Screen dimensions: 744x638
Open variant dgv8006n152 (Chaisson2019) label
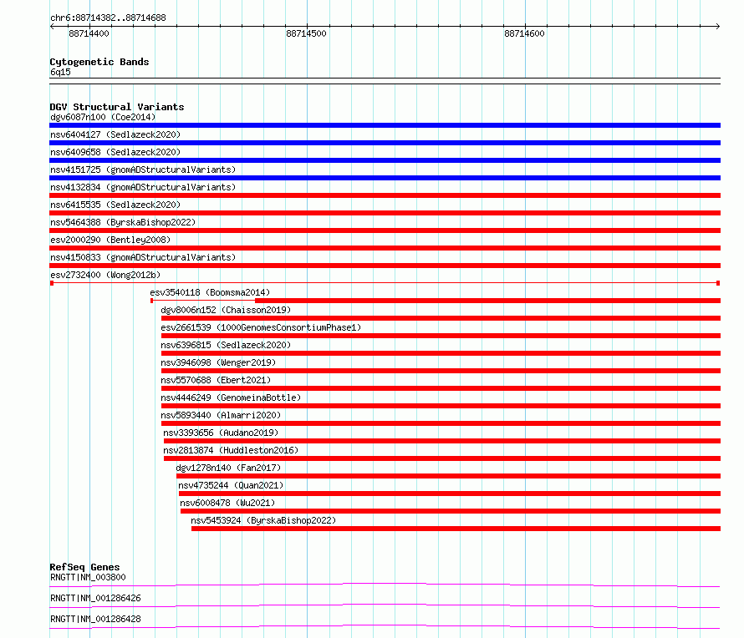pos(226,310)
